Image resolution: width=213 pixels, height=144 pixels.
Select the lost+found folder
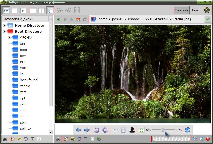click(25, 80)
